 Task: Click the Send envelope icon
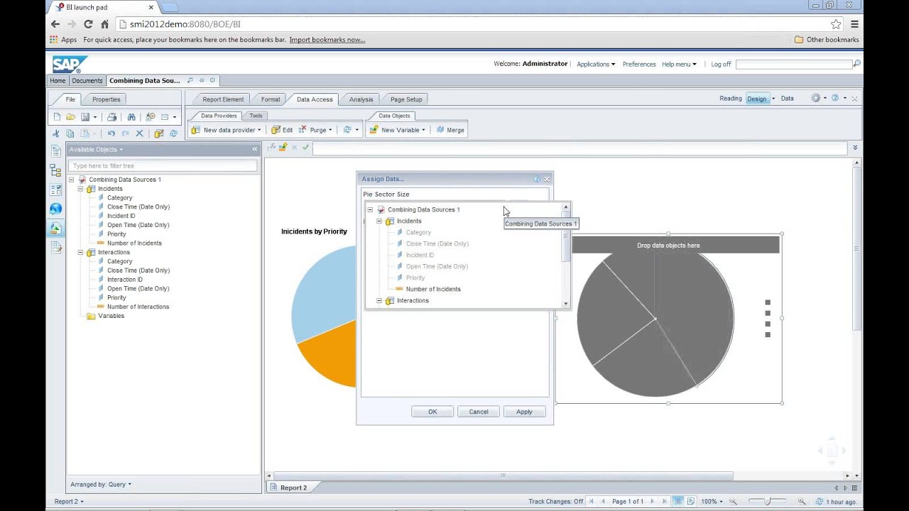[165, 117]
